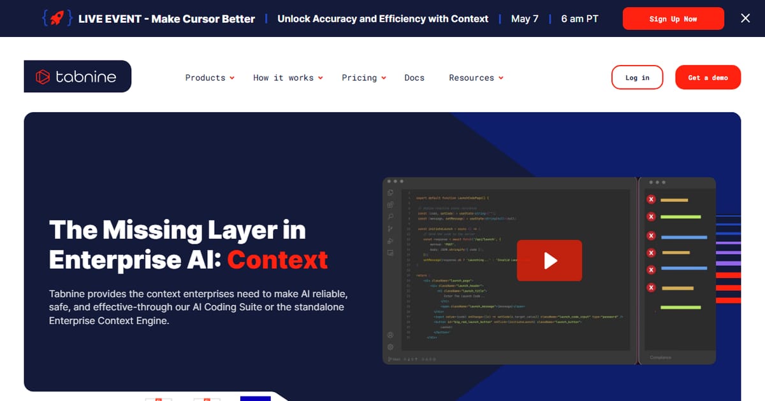The image size is (765, 401).
Task: Dismiss the live event banner with the X
Action: (x=745, y=18)
